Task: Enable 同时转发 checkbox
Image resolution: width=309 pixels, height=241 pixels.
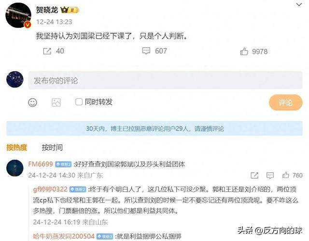Action: click(x=79, y=102)
